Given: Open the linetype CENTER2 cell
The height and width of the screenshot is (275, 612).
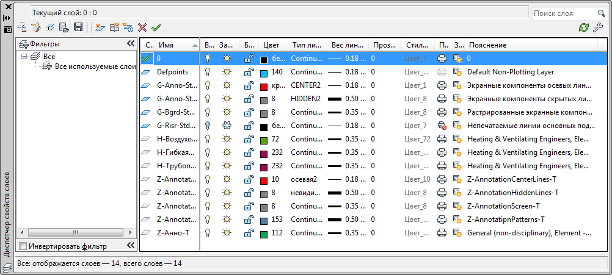Looking at the screenshot, I should (305, 85).
